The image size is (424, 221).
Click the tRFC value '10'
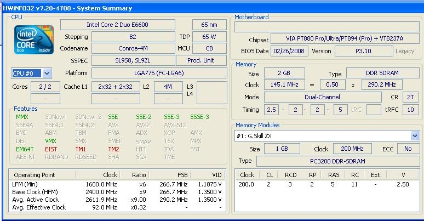pyautogui.click(x=411, y=110)
